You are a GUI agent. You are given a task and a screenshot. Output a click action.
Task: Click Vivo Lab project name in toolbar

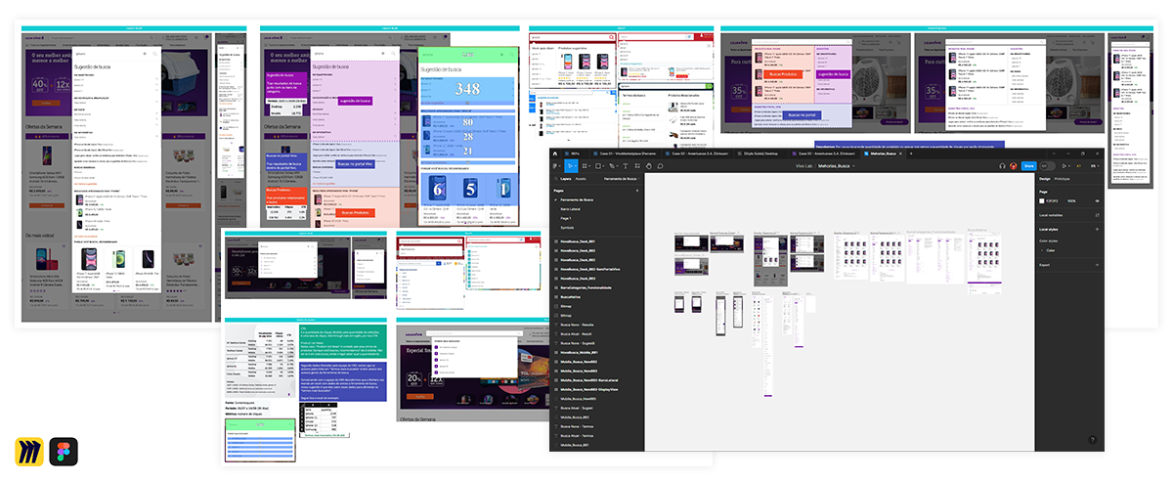(804, 166)
